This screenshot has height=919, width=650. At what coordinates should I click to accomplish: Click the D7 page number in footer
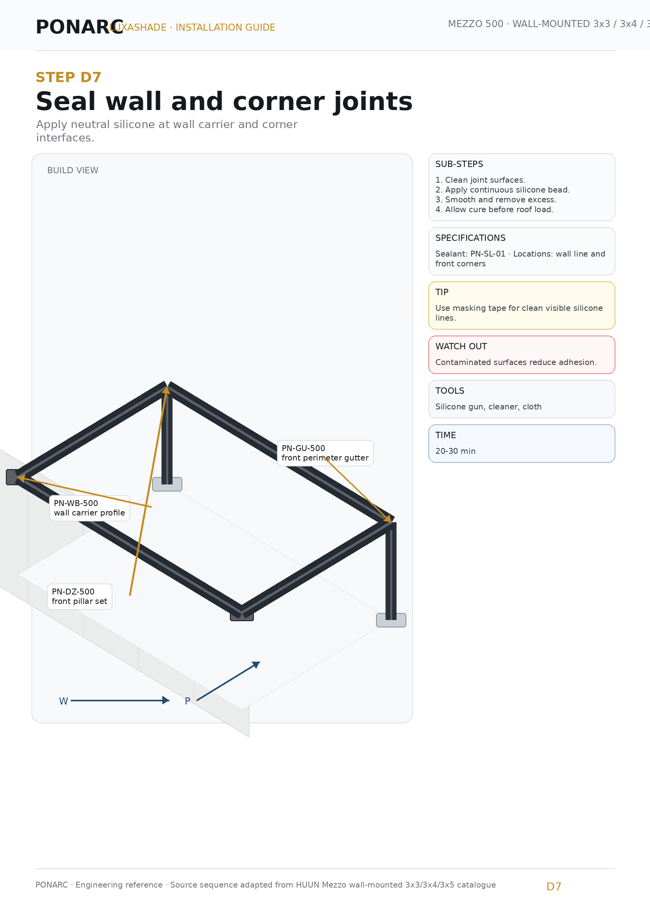pos(554,886)
